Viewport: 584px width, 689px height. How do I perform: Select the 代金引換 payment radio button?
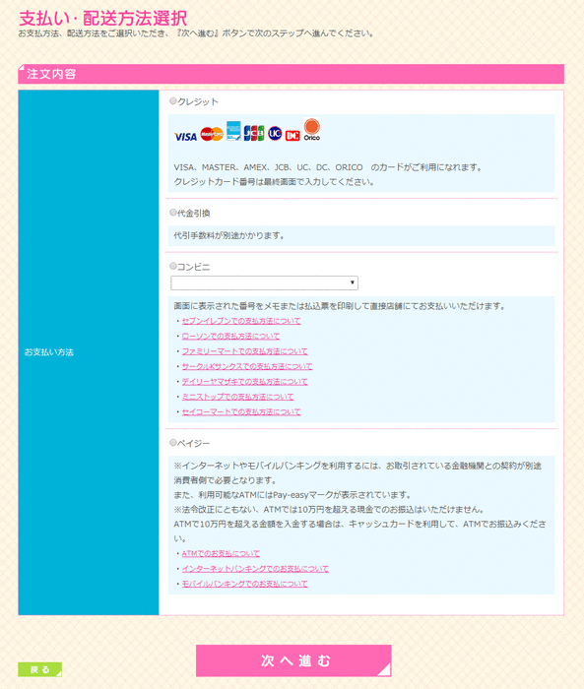tap(173, 213)
